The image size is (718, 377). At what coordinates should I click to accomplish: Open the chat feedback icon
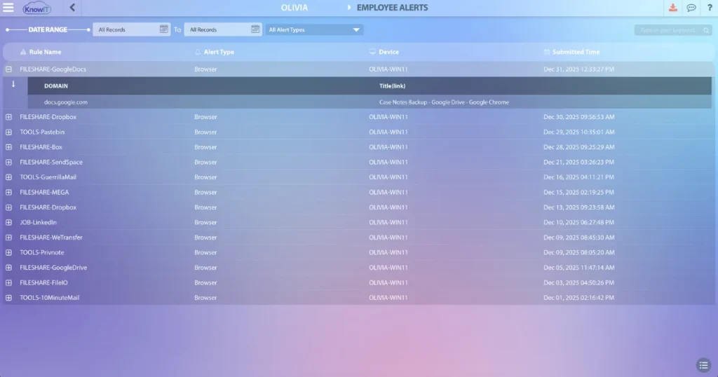691,8
